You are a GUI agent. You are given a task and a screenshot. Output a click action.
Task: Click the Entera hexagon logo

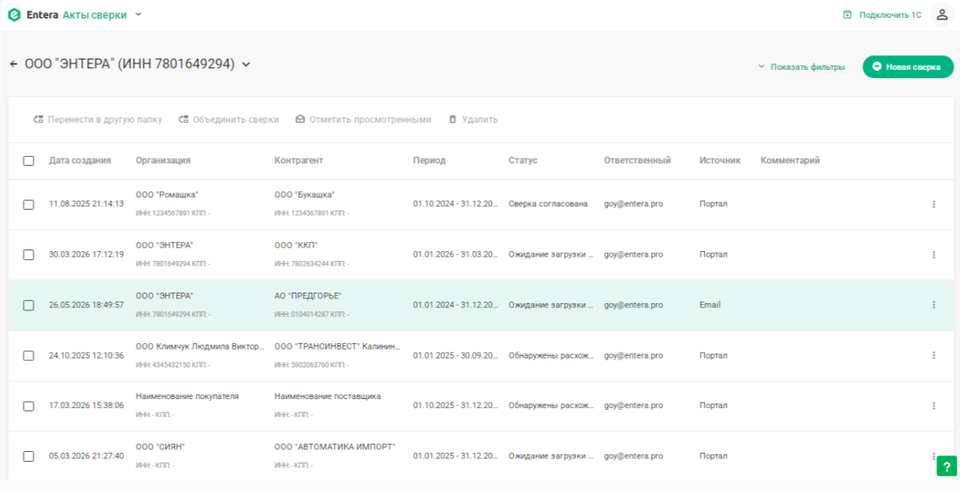pyautogui.click(x=14, y=15)
